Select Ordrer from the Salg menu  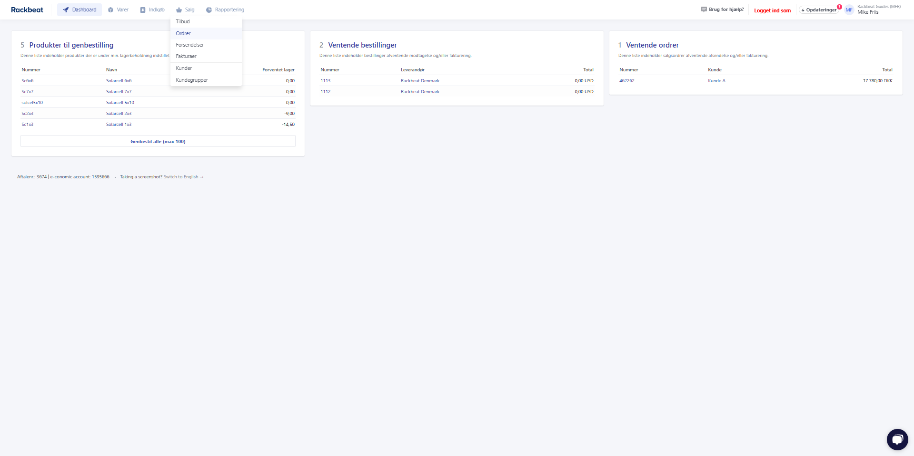(x=206, y=33)
